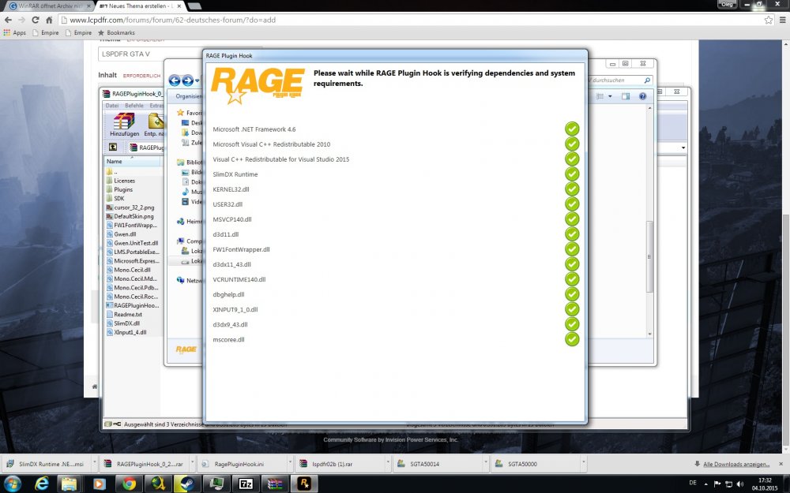Viewport: 790px width, 493px height.
Task: Open dropdown for the RagePluginHook.ini download
Action: coord(290,463)
